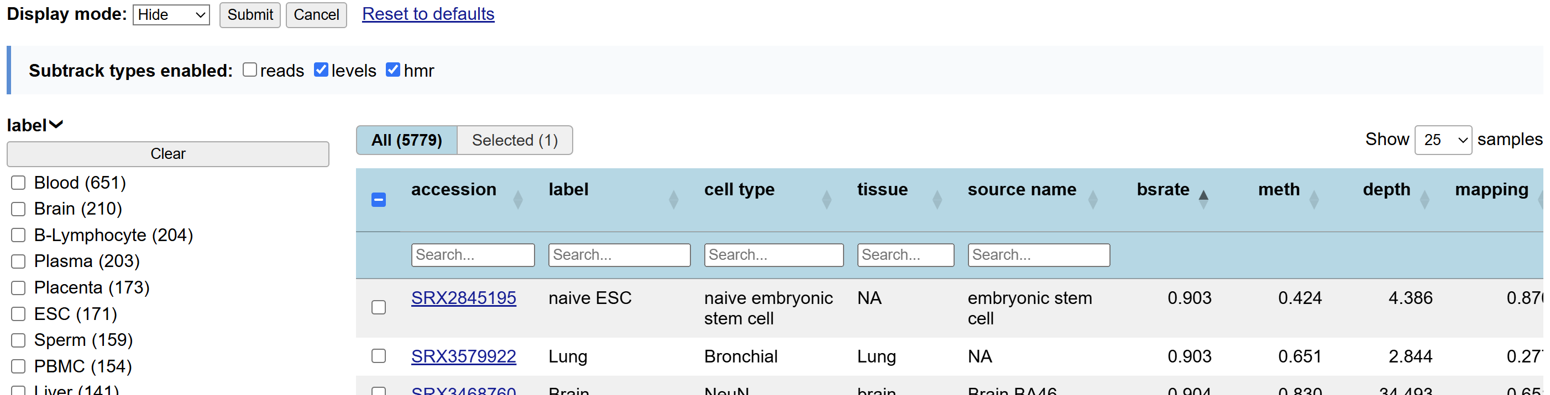Focus the label search field

(621, 256)
